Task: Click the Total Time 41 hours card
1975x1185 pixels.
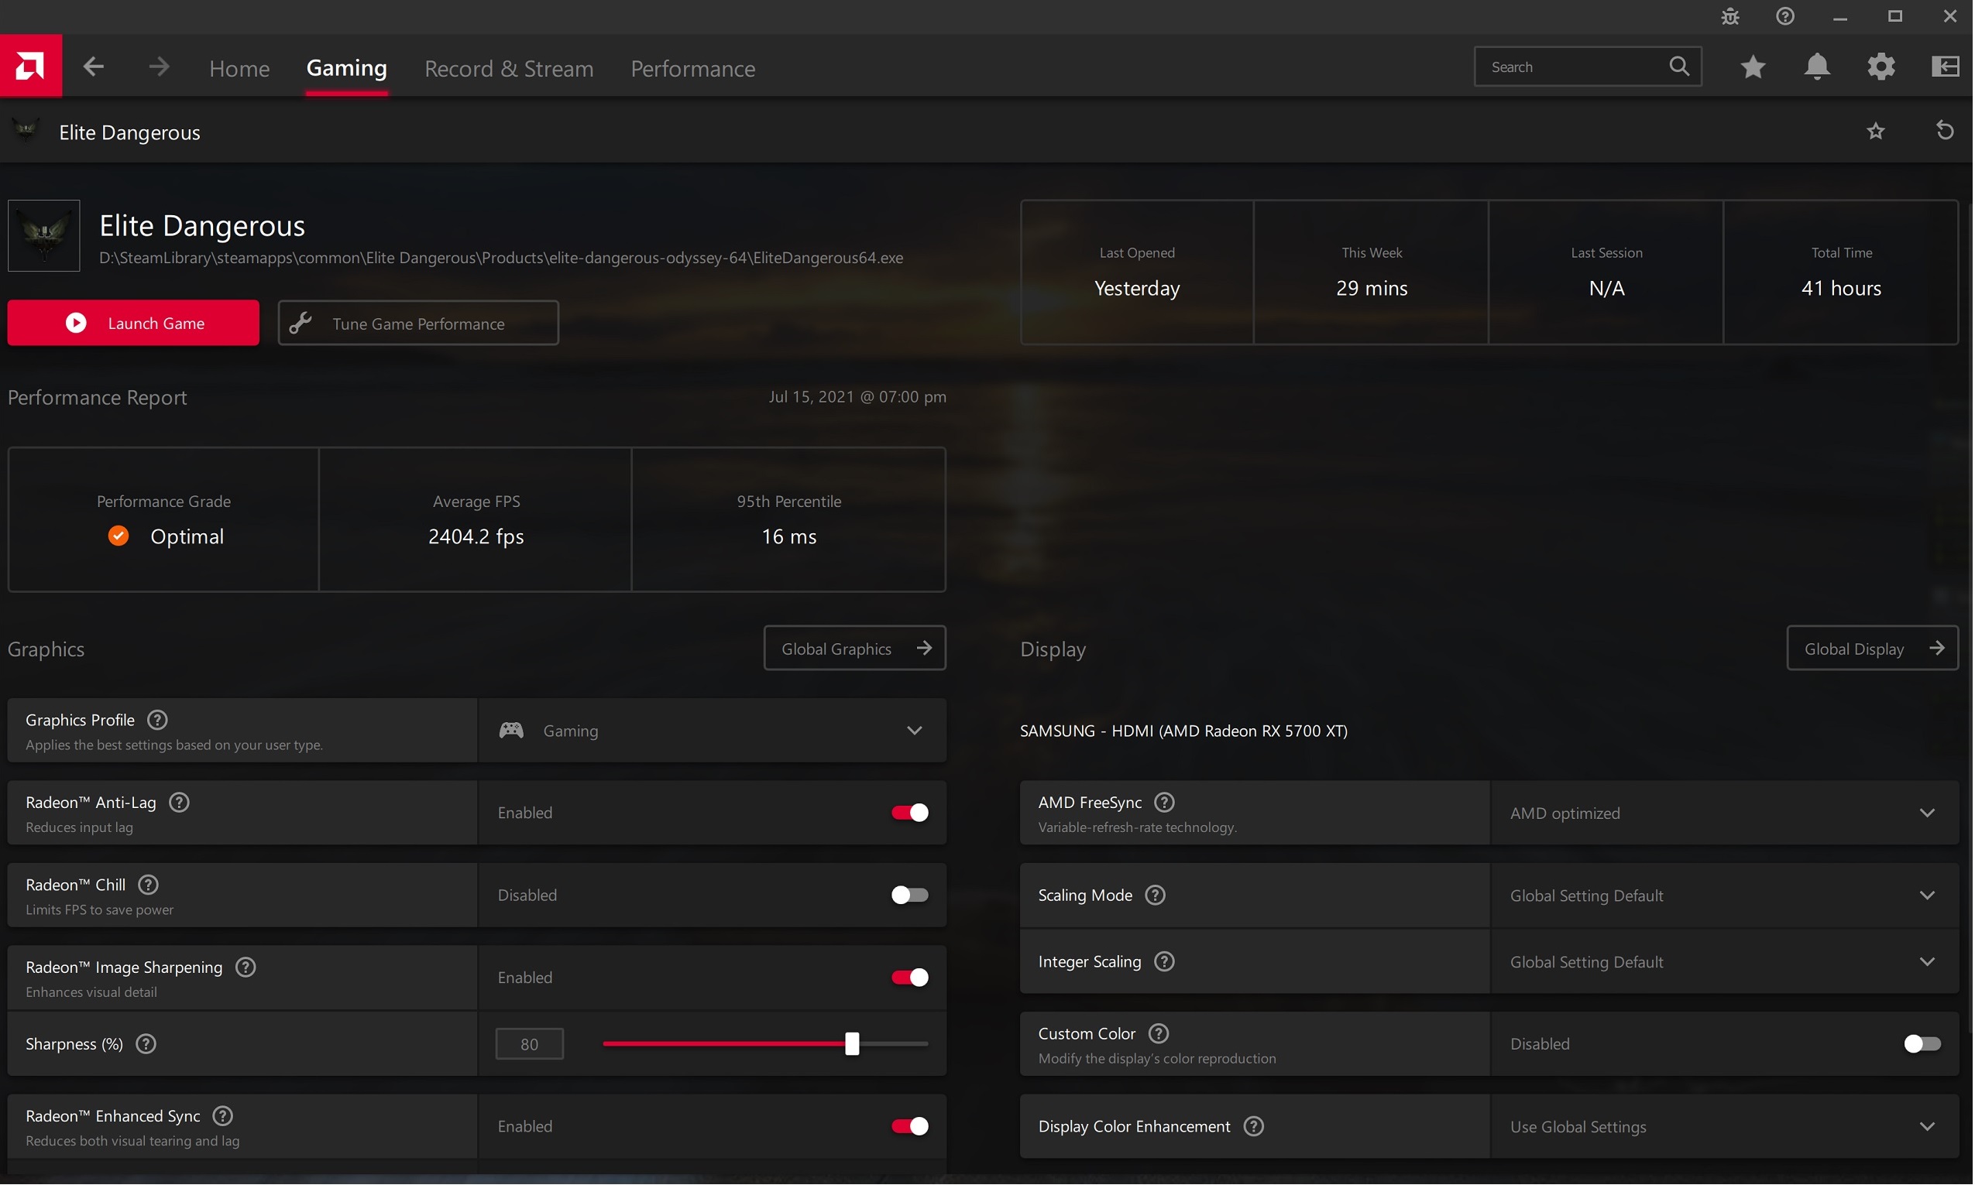Action: (x=1842, y=272)
